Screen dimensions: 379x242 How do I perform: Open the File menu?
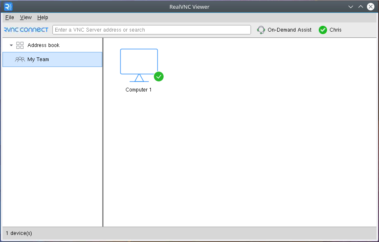click(10, 17)
